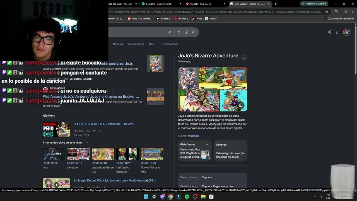Open a new Chrome tab
357x201 pixels.
tap(276, 4)
